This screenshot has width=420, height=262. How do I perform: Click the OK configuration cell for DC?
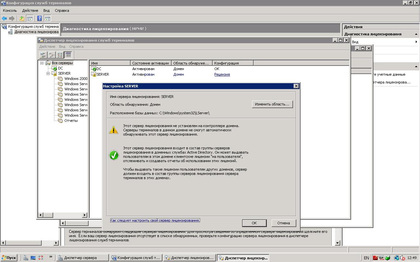pos(217,69)
